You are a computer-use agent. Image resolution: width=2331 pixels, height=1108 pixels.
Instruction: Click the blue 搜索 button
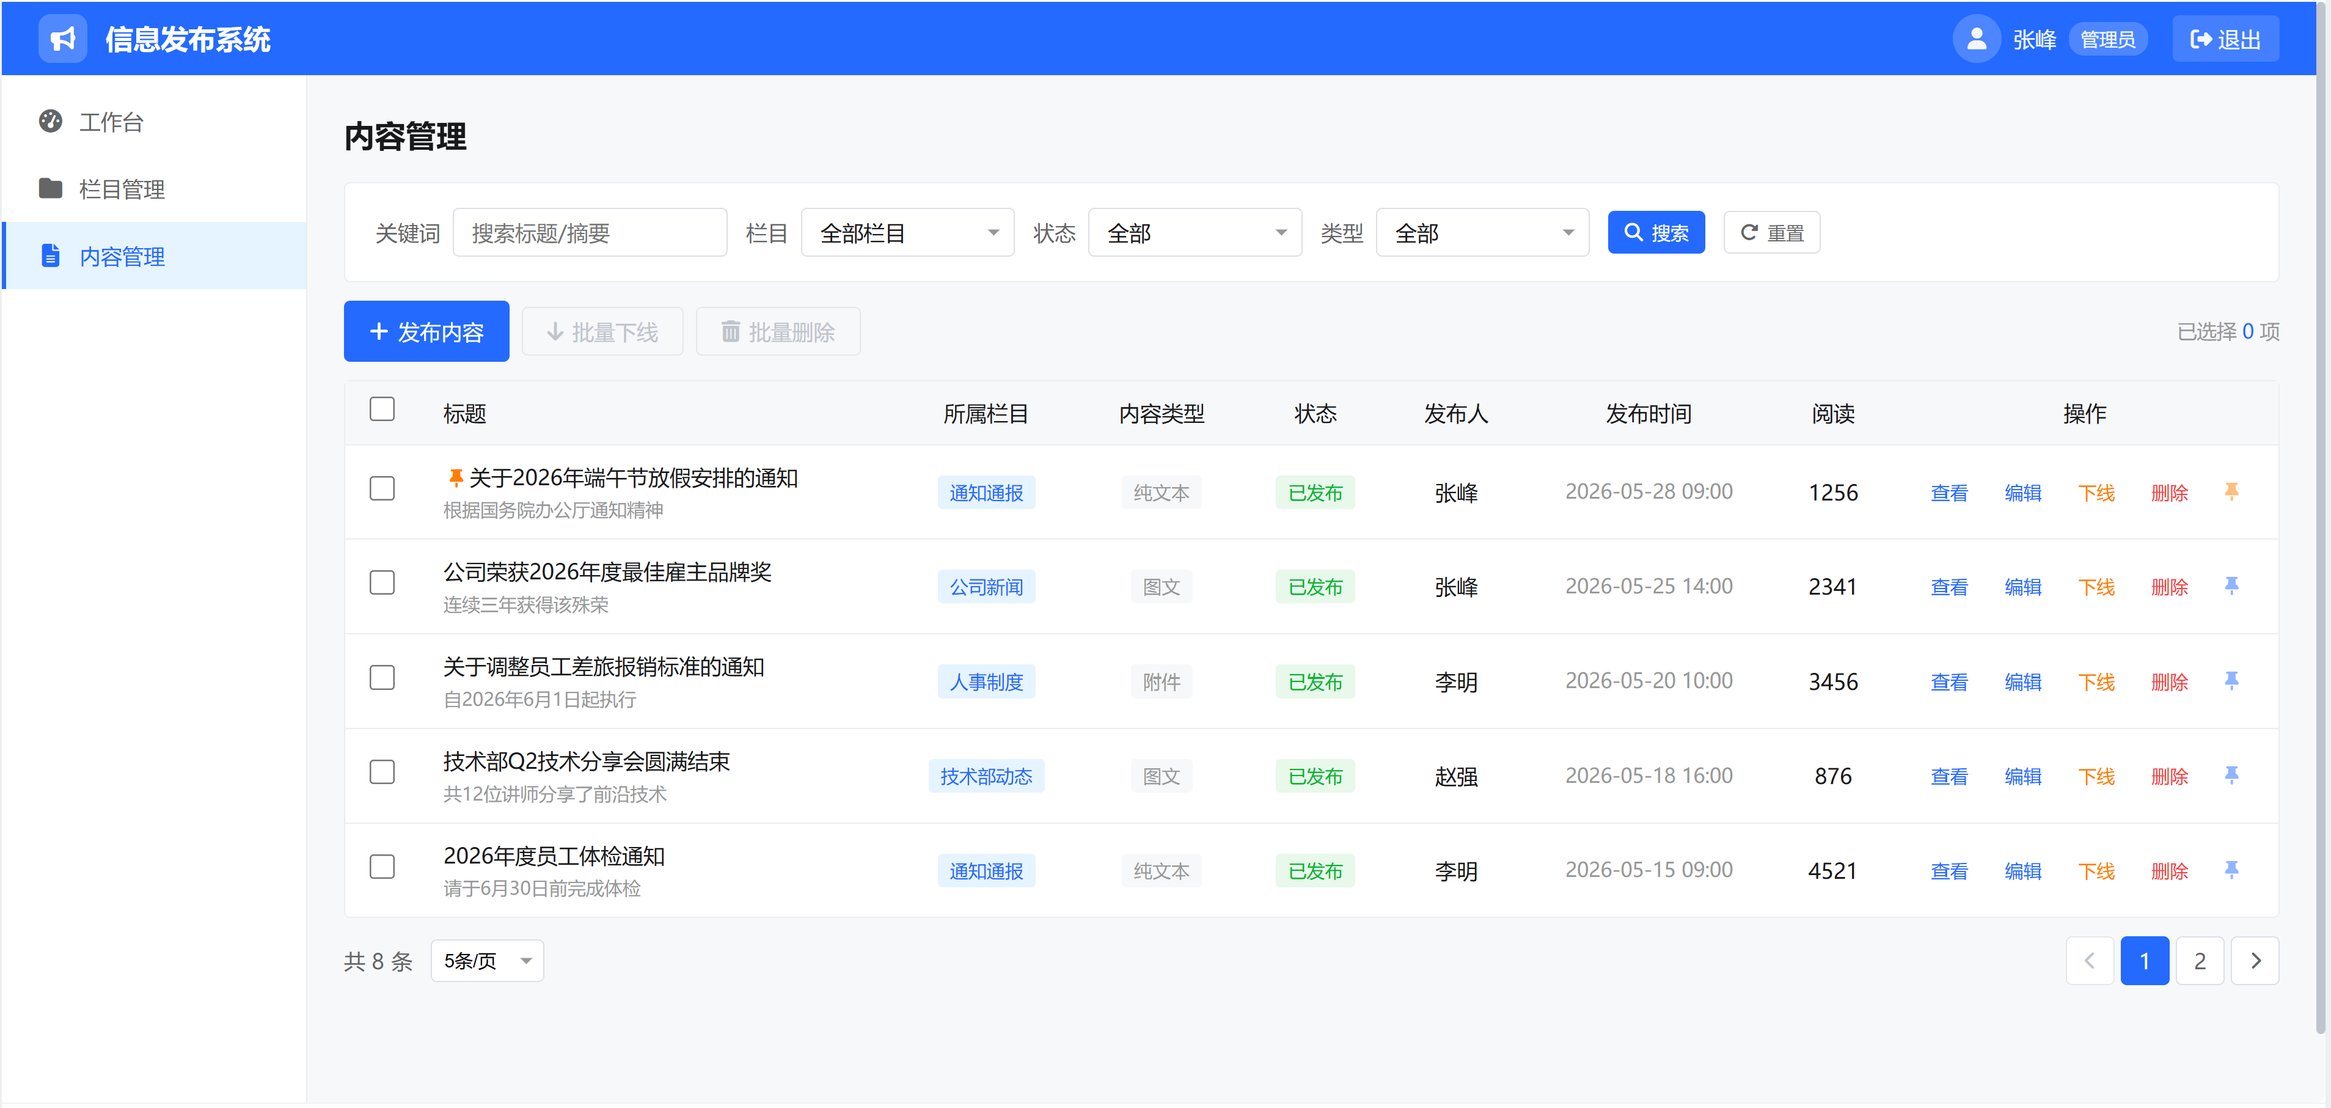(x=1656, y=233)
